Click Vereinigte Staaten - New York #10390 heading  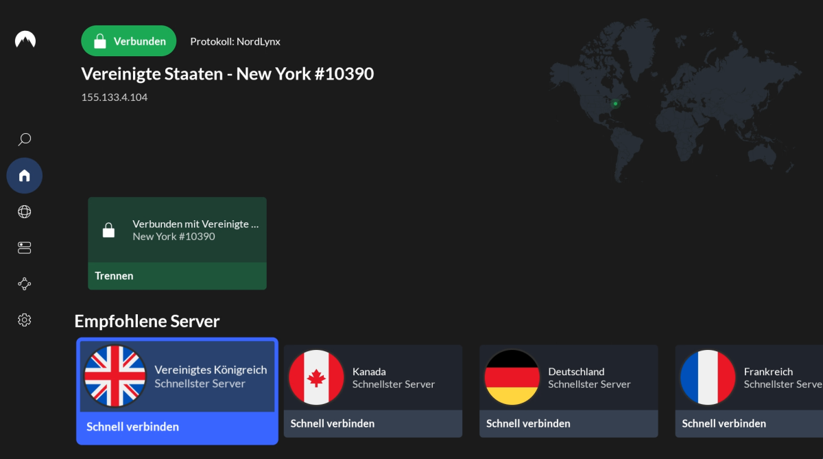228,74
